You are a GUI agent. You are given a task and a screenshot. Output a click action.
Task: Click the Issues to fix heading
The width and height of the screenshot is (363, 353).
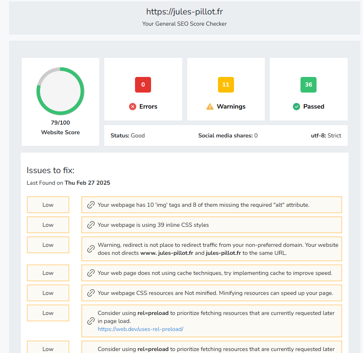tap(50, 170)
